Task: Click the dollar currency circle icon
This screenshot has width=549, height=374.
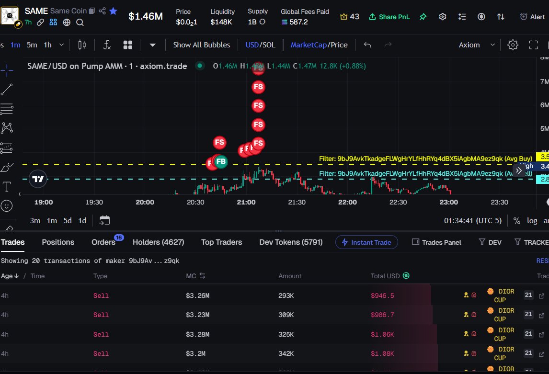Action: (481, 16)
